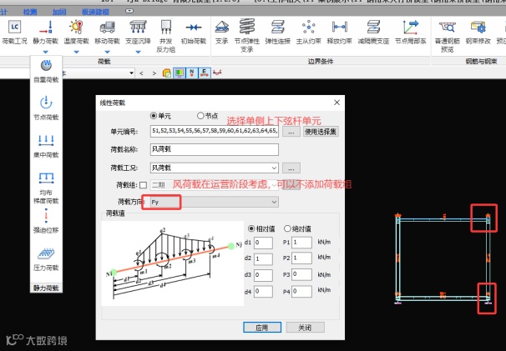Viewport: 506px width, 351px height.
Task: Toggle the element number display (E) icon
Action: coord(205,73)
